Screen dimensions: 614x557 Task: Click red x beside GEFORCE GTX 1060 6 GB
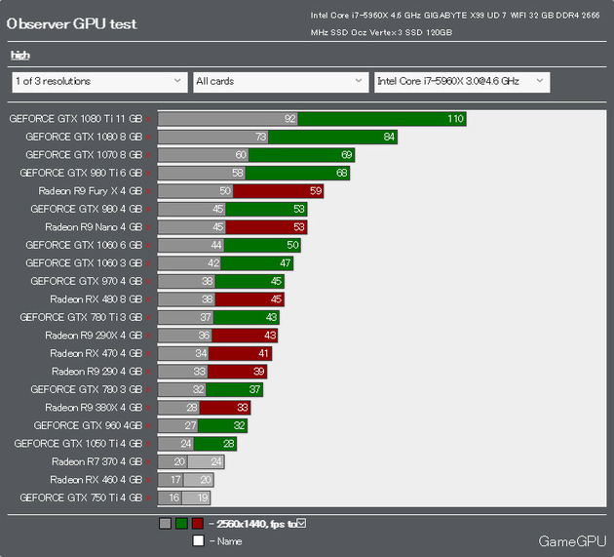[149, 246]
